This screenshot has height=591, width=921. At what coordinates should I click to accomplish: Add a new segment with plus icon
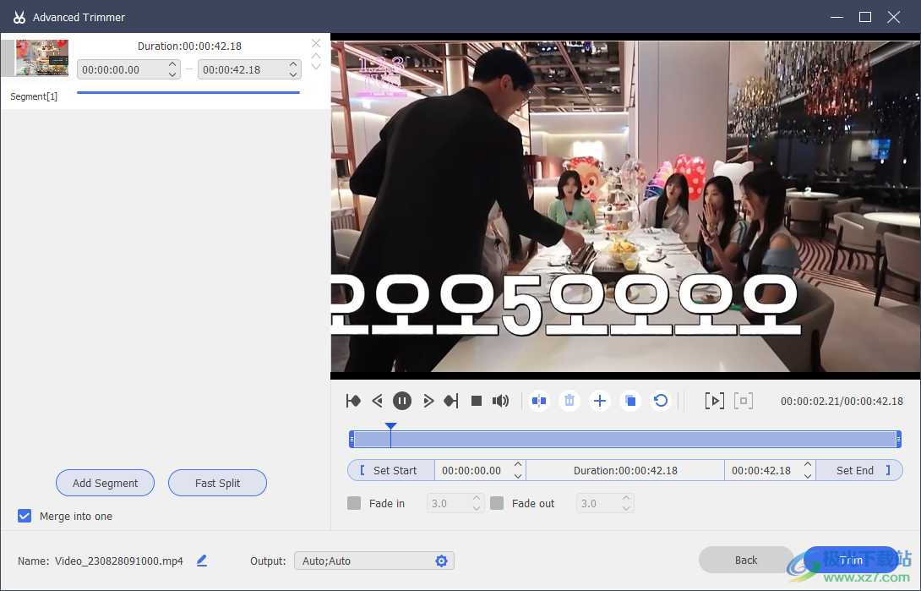point(600,401)
